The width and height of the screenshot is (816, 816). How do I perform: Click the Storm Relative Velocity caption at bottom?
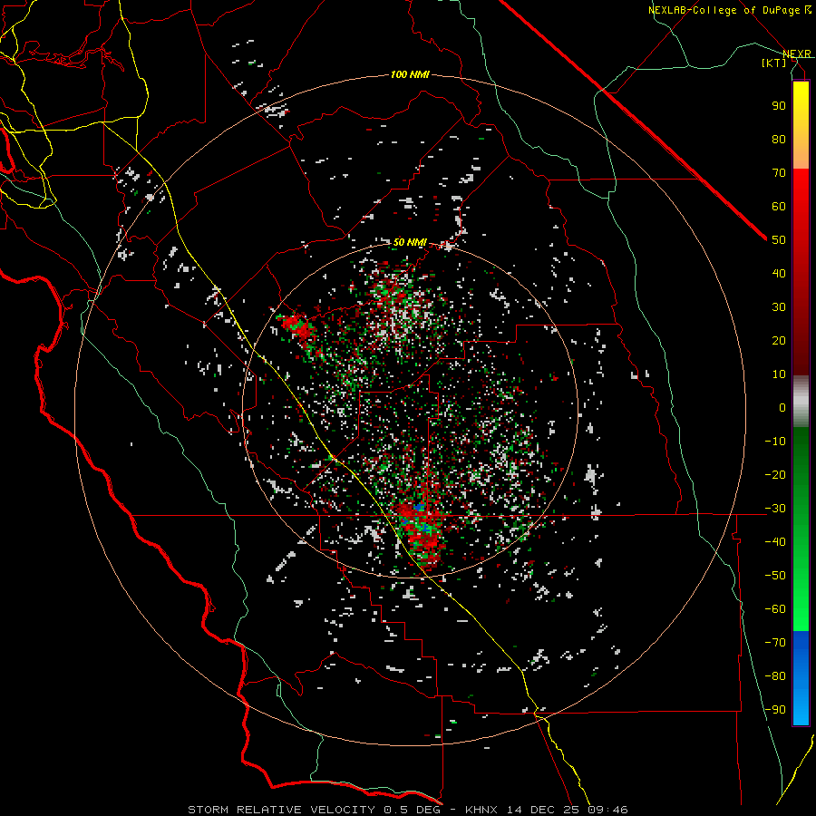[x=407, y=810]
